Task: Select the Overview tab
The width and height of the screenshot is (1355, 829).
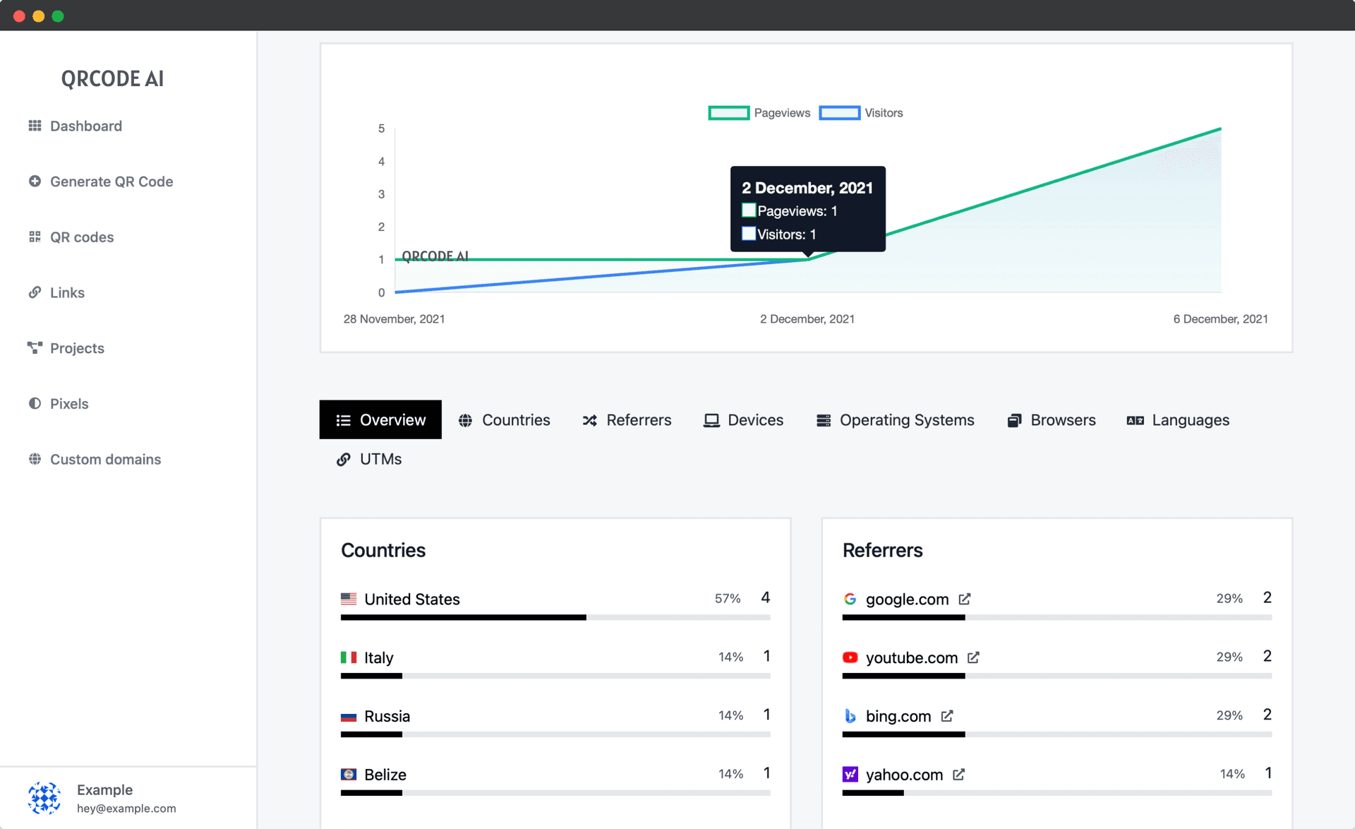Action: [380, 419]
